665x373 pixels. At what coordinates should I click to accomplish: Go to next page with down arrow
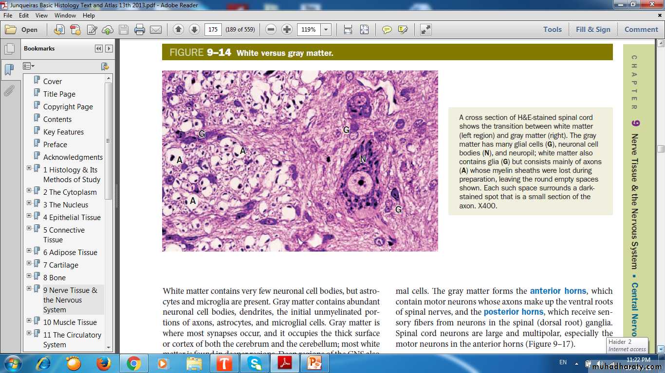click(194, 30)
